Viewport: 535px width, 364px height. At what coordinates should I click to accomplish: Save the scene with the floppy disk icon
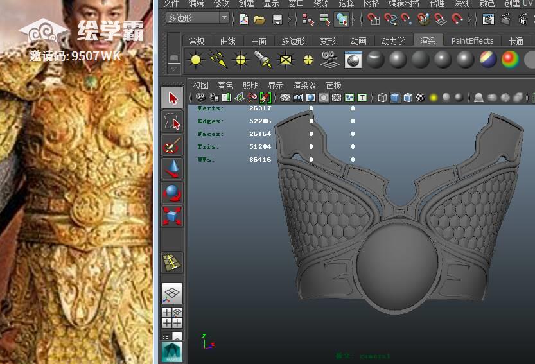(277, 19)
